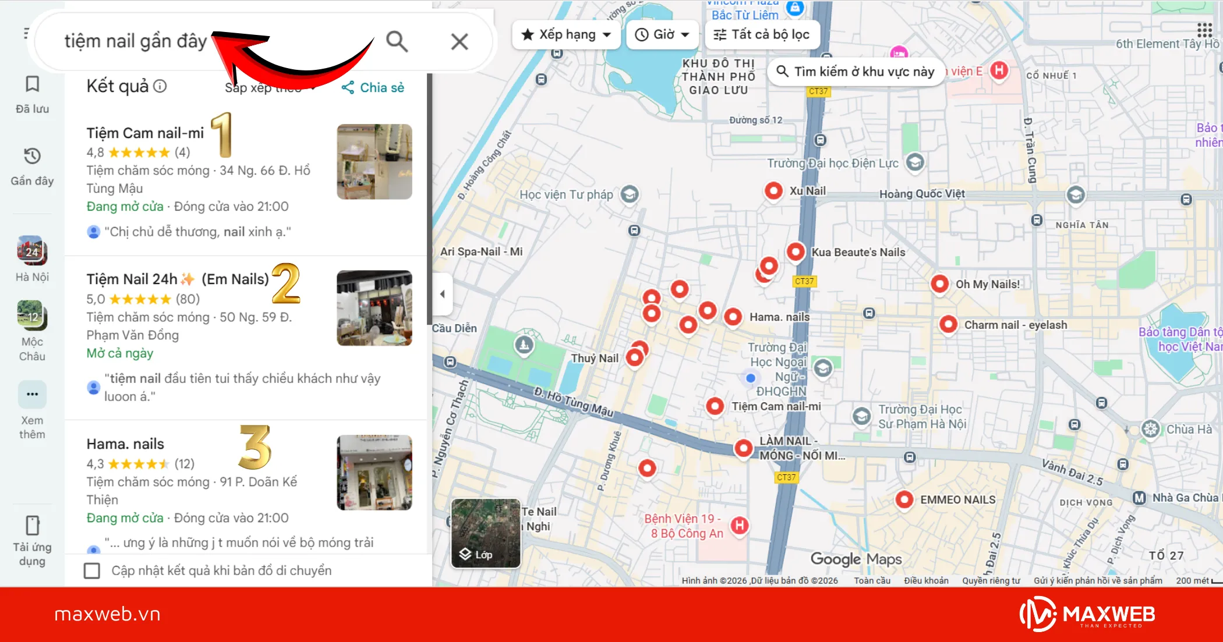Open Tải ứng dụng from the sidebar

coord(32,526)
